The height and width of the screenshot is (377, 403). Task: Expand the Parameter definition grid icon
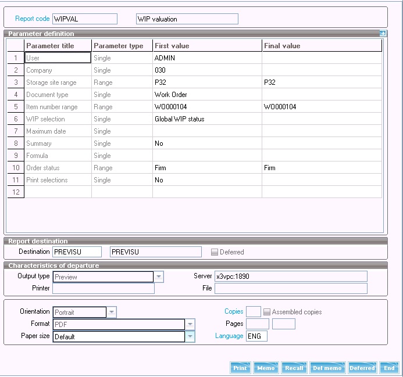click(x=383, y=33)
